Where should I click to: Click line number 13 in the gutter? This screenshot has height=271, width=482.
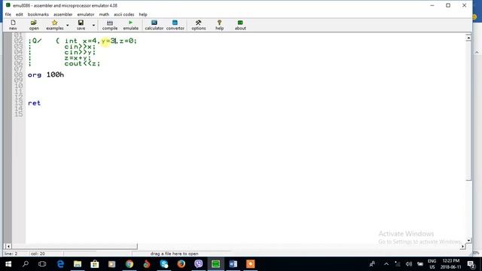pos(18,103)
